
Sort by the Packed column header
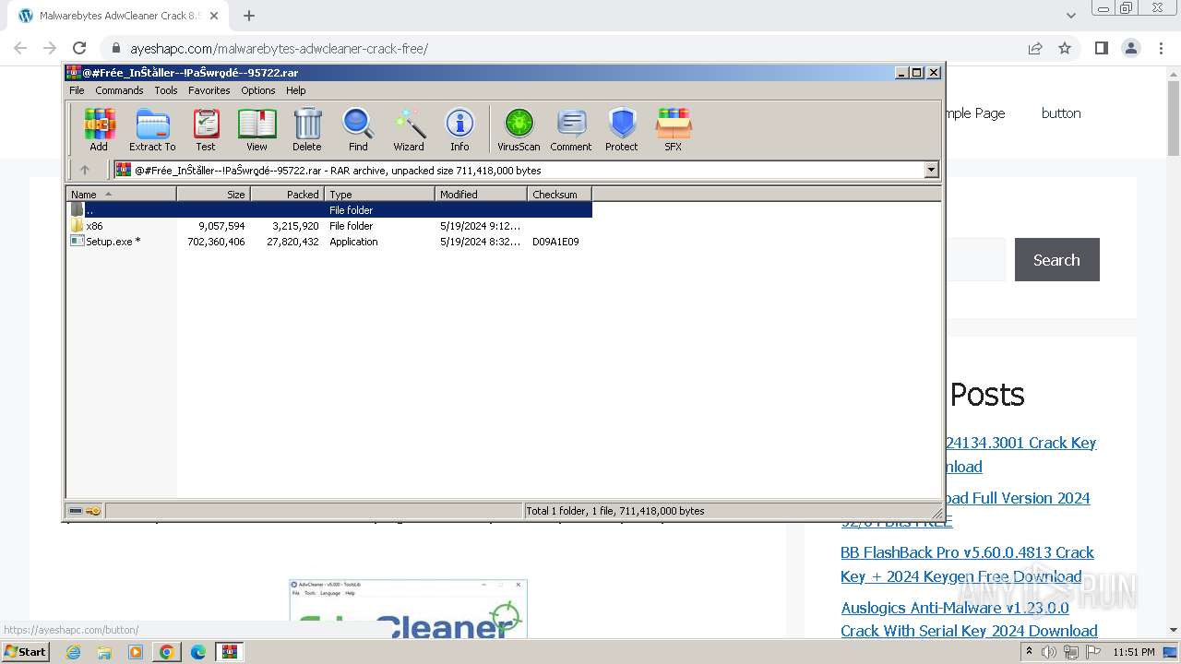coord(287,194)
